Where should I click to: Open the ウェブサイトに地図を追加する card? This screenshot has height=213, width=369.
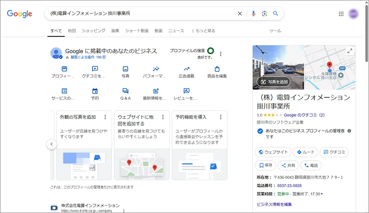tap(142, 145)
